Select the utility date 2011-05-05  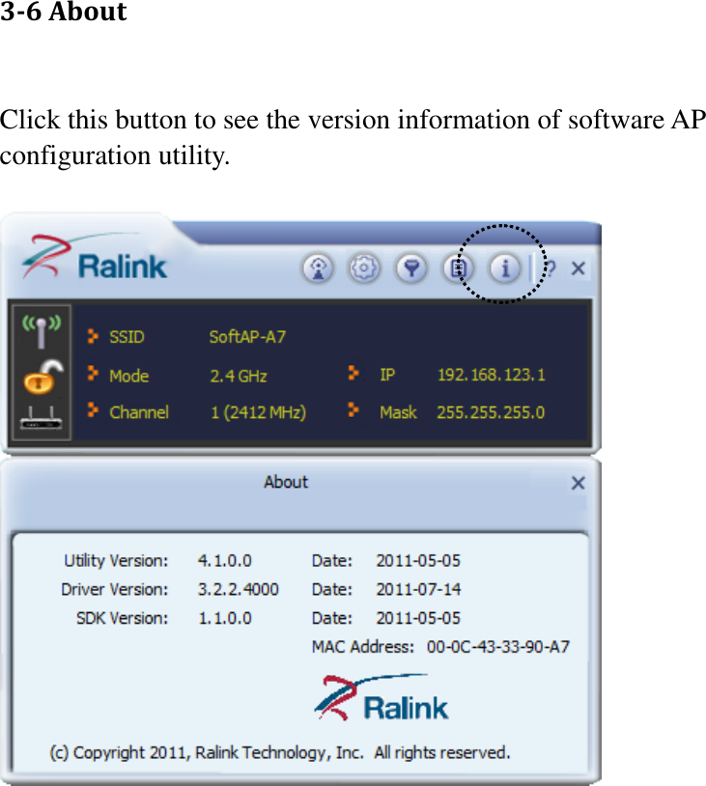click(x=418, y=560)
